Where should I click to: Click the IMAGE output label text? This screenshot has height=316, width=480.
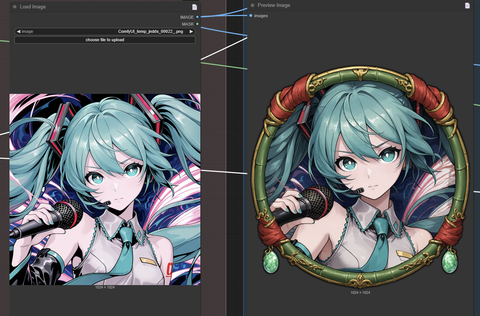[187, 17]
